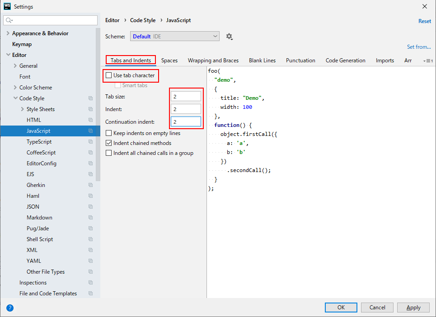Click the copy icon on the JavaScript row
This screenshot has width=436, height=317.
[91, 131]
